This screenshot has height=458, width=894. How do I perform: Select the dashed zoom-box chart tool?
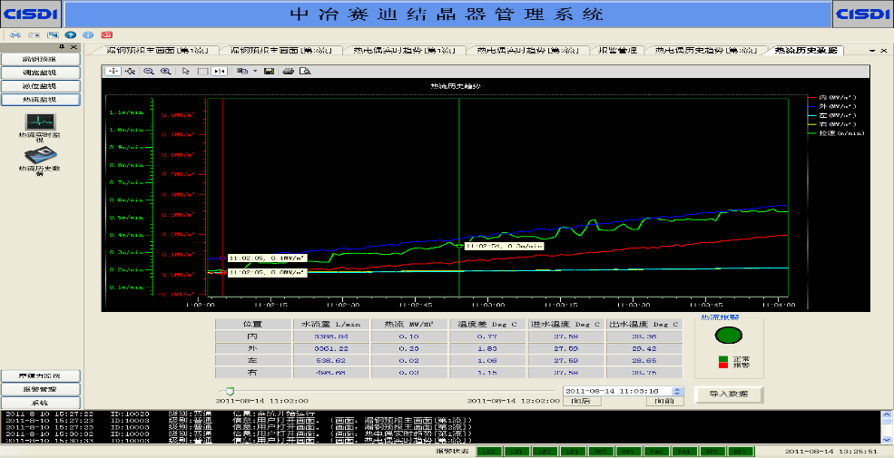click(202, 72)
